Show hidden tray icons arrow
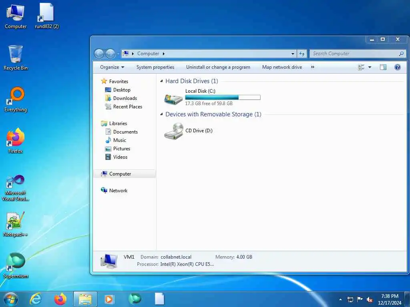This screenshot has height=307, width=410. click(340, 299)
